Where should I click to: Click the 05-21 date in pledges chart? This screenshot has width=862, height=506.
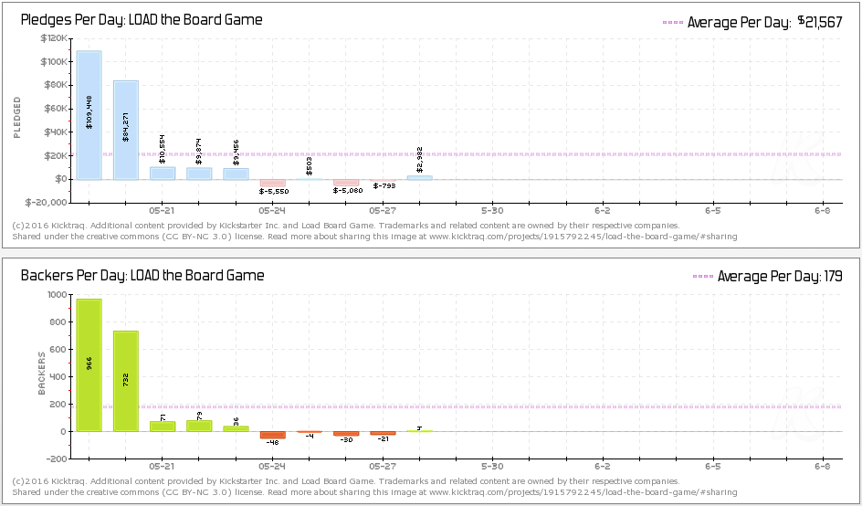pyautogui.click(x=163, y=211)
